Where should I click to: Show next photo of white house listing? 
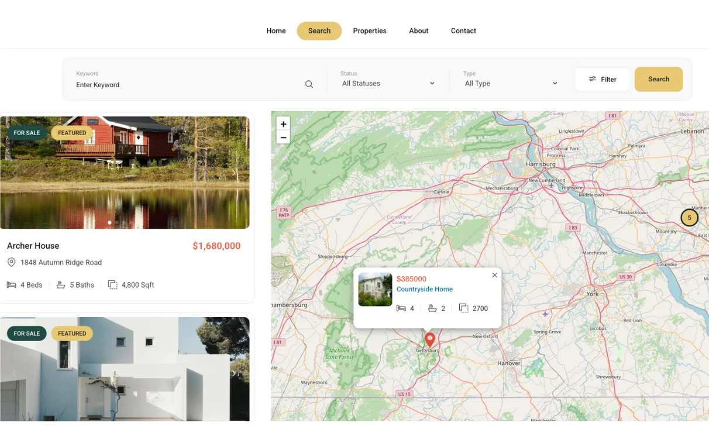tap(233, 374)
